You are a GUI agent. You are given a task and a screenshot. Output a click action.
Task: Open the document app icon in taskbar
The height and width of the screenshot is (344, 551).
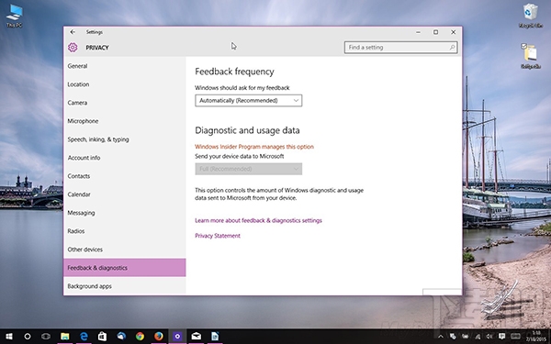[215, 337]
